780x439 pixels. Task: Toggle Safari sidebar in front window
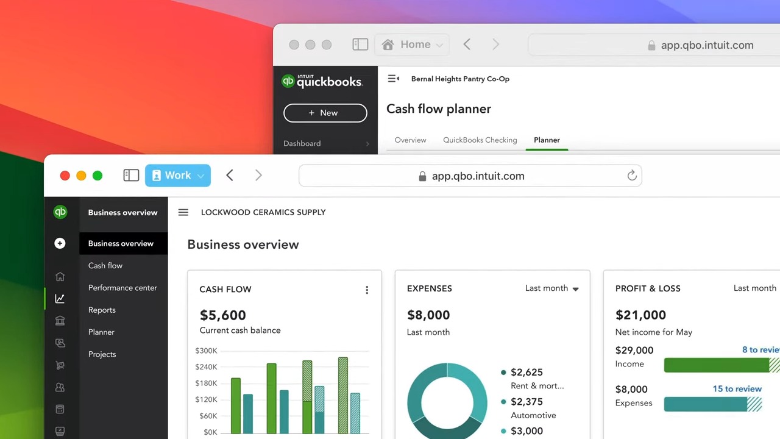131,176
